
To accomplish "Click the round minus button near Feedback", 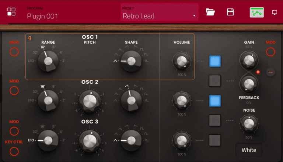I will tap(271, 72).
